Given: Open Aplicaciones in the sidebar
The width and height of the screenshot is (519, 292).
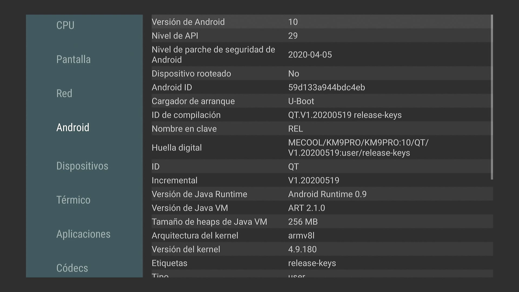Looking at the screenshot, I should tap(83, 234).
